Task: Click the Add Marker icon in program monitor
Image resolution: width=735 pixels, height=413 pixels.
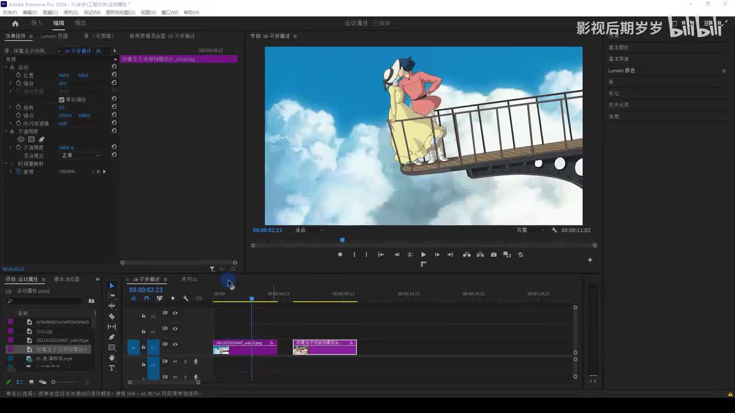Action: [x=340, y=255]
